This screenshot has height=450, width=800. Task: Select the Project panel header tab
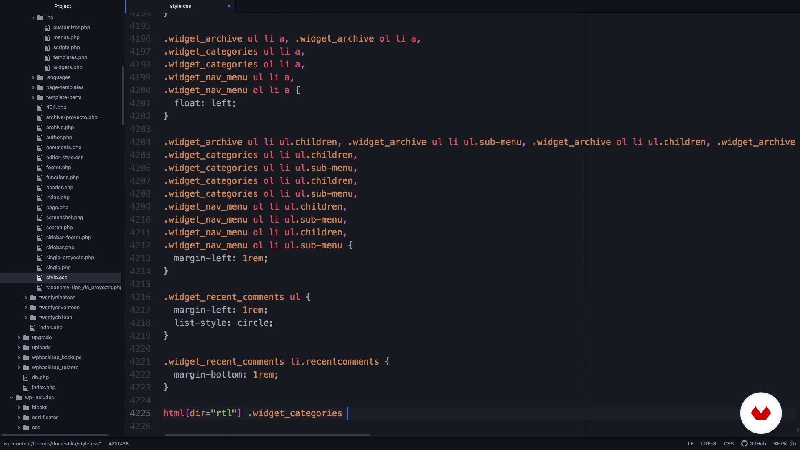[62, 6]
